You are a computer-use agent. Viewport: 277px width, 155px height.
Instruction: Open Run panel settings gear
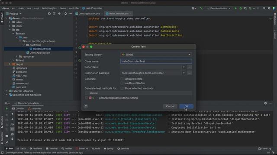point(265,103)
